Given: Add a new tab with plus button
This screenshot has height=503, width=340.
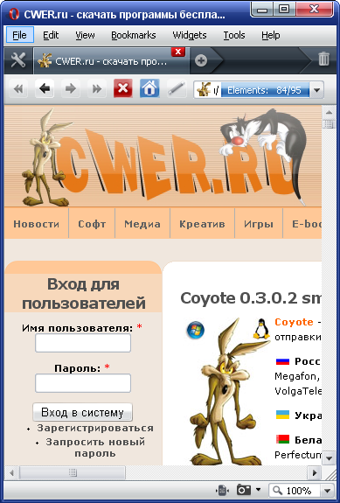Looking at the screenshot, I should click(201, 60).
